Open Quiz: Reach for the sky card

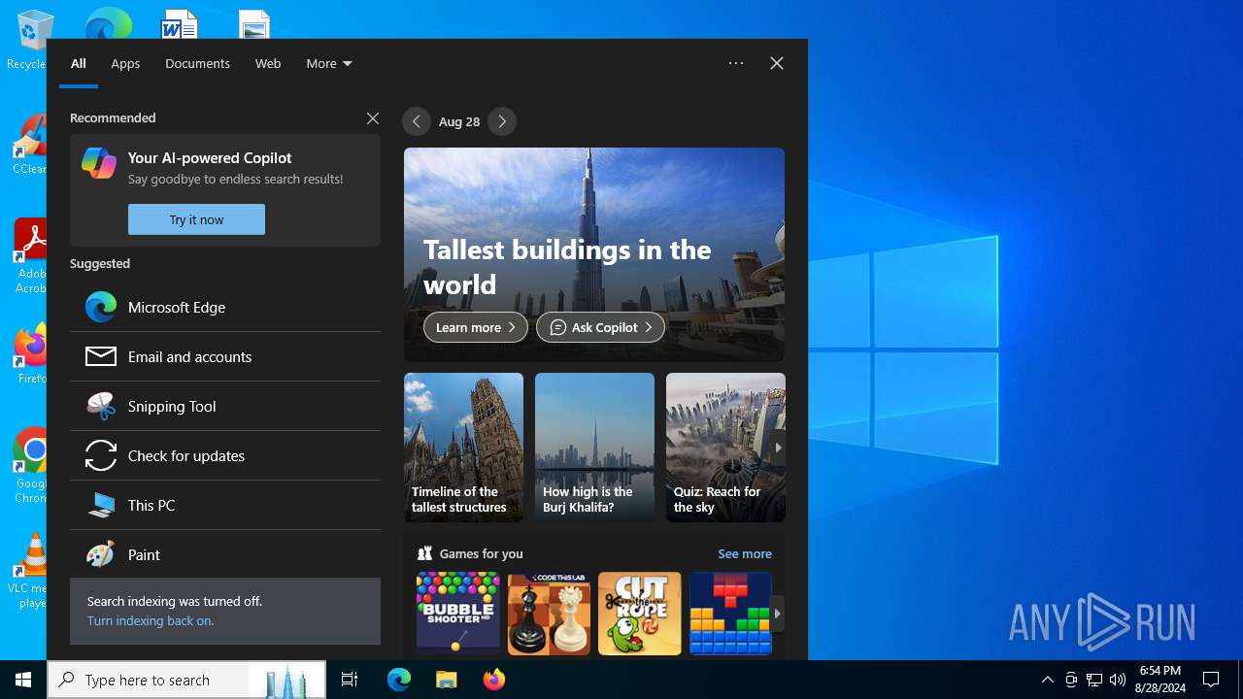(x=725, y=448)
